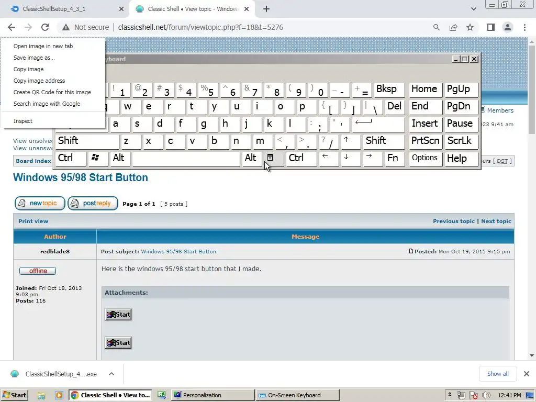Click the up arrow key on keyboard

click(350, 141)
